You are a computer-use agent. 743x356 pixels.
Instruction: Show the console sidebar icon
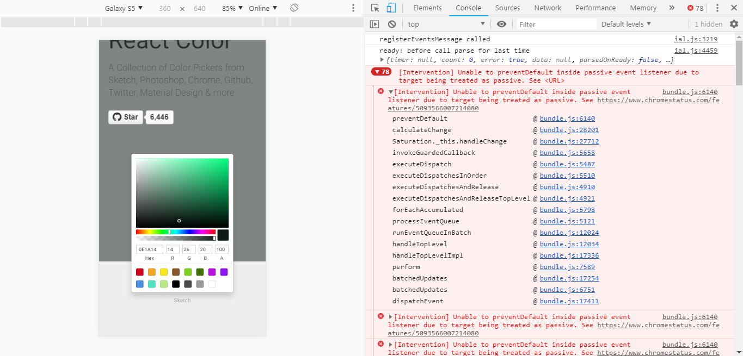pyautogui.click(x=374, y=23)
